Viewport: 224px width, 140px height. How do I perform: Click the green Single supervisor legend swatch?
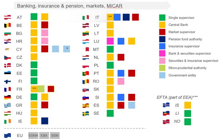pyautogui.click(x=162, y=18)
